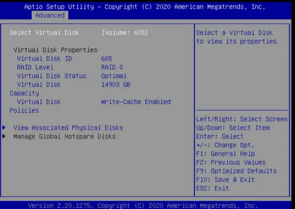This screenshot has height=209, width=295.
Task: Select the Volume: 605 virtual disk value
Action: tap(125, 33)
